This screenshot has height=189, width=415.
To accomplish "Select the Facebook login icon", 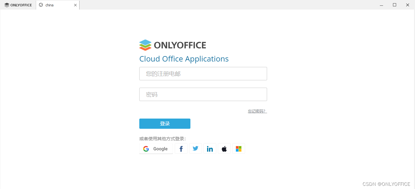I will (181, 149).
